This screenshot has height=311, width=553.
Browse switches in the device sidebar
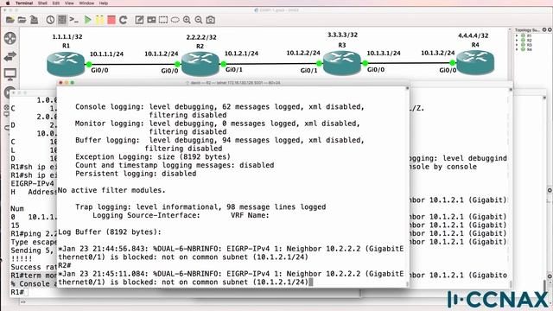pos(10,56)
